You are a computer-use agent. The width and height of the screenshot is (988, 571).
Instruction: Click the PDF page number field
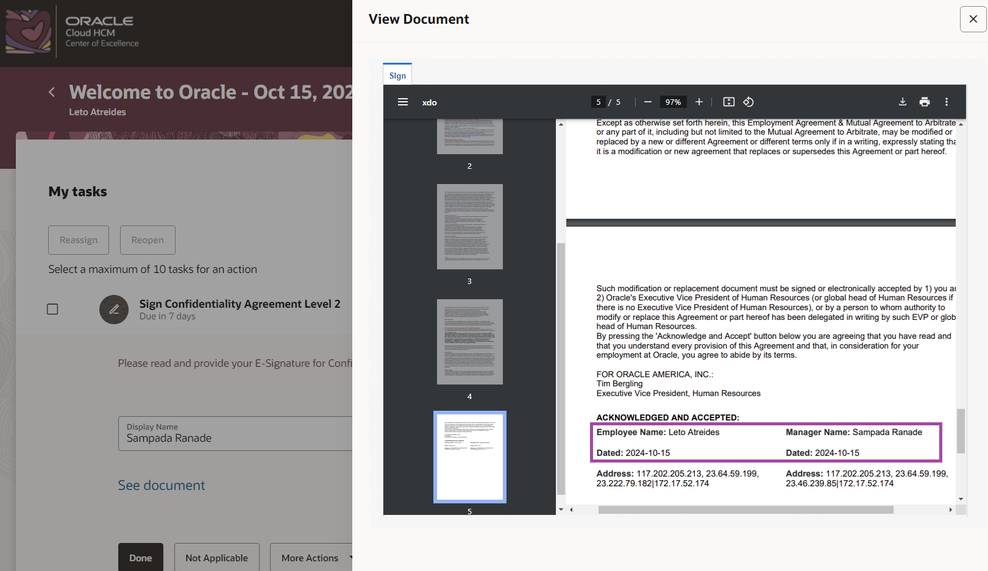click(599, 102)
